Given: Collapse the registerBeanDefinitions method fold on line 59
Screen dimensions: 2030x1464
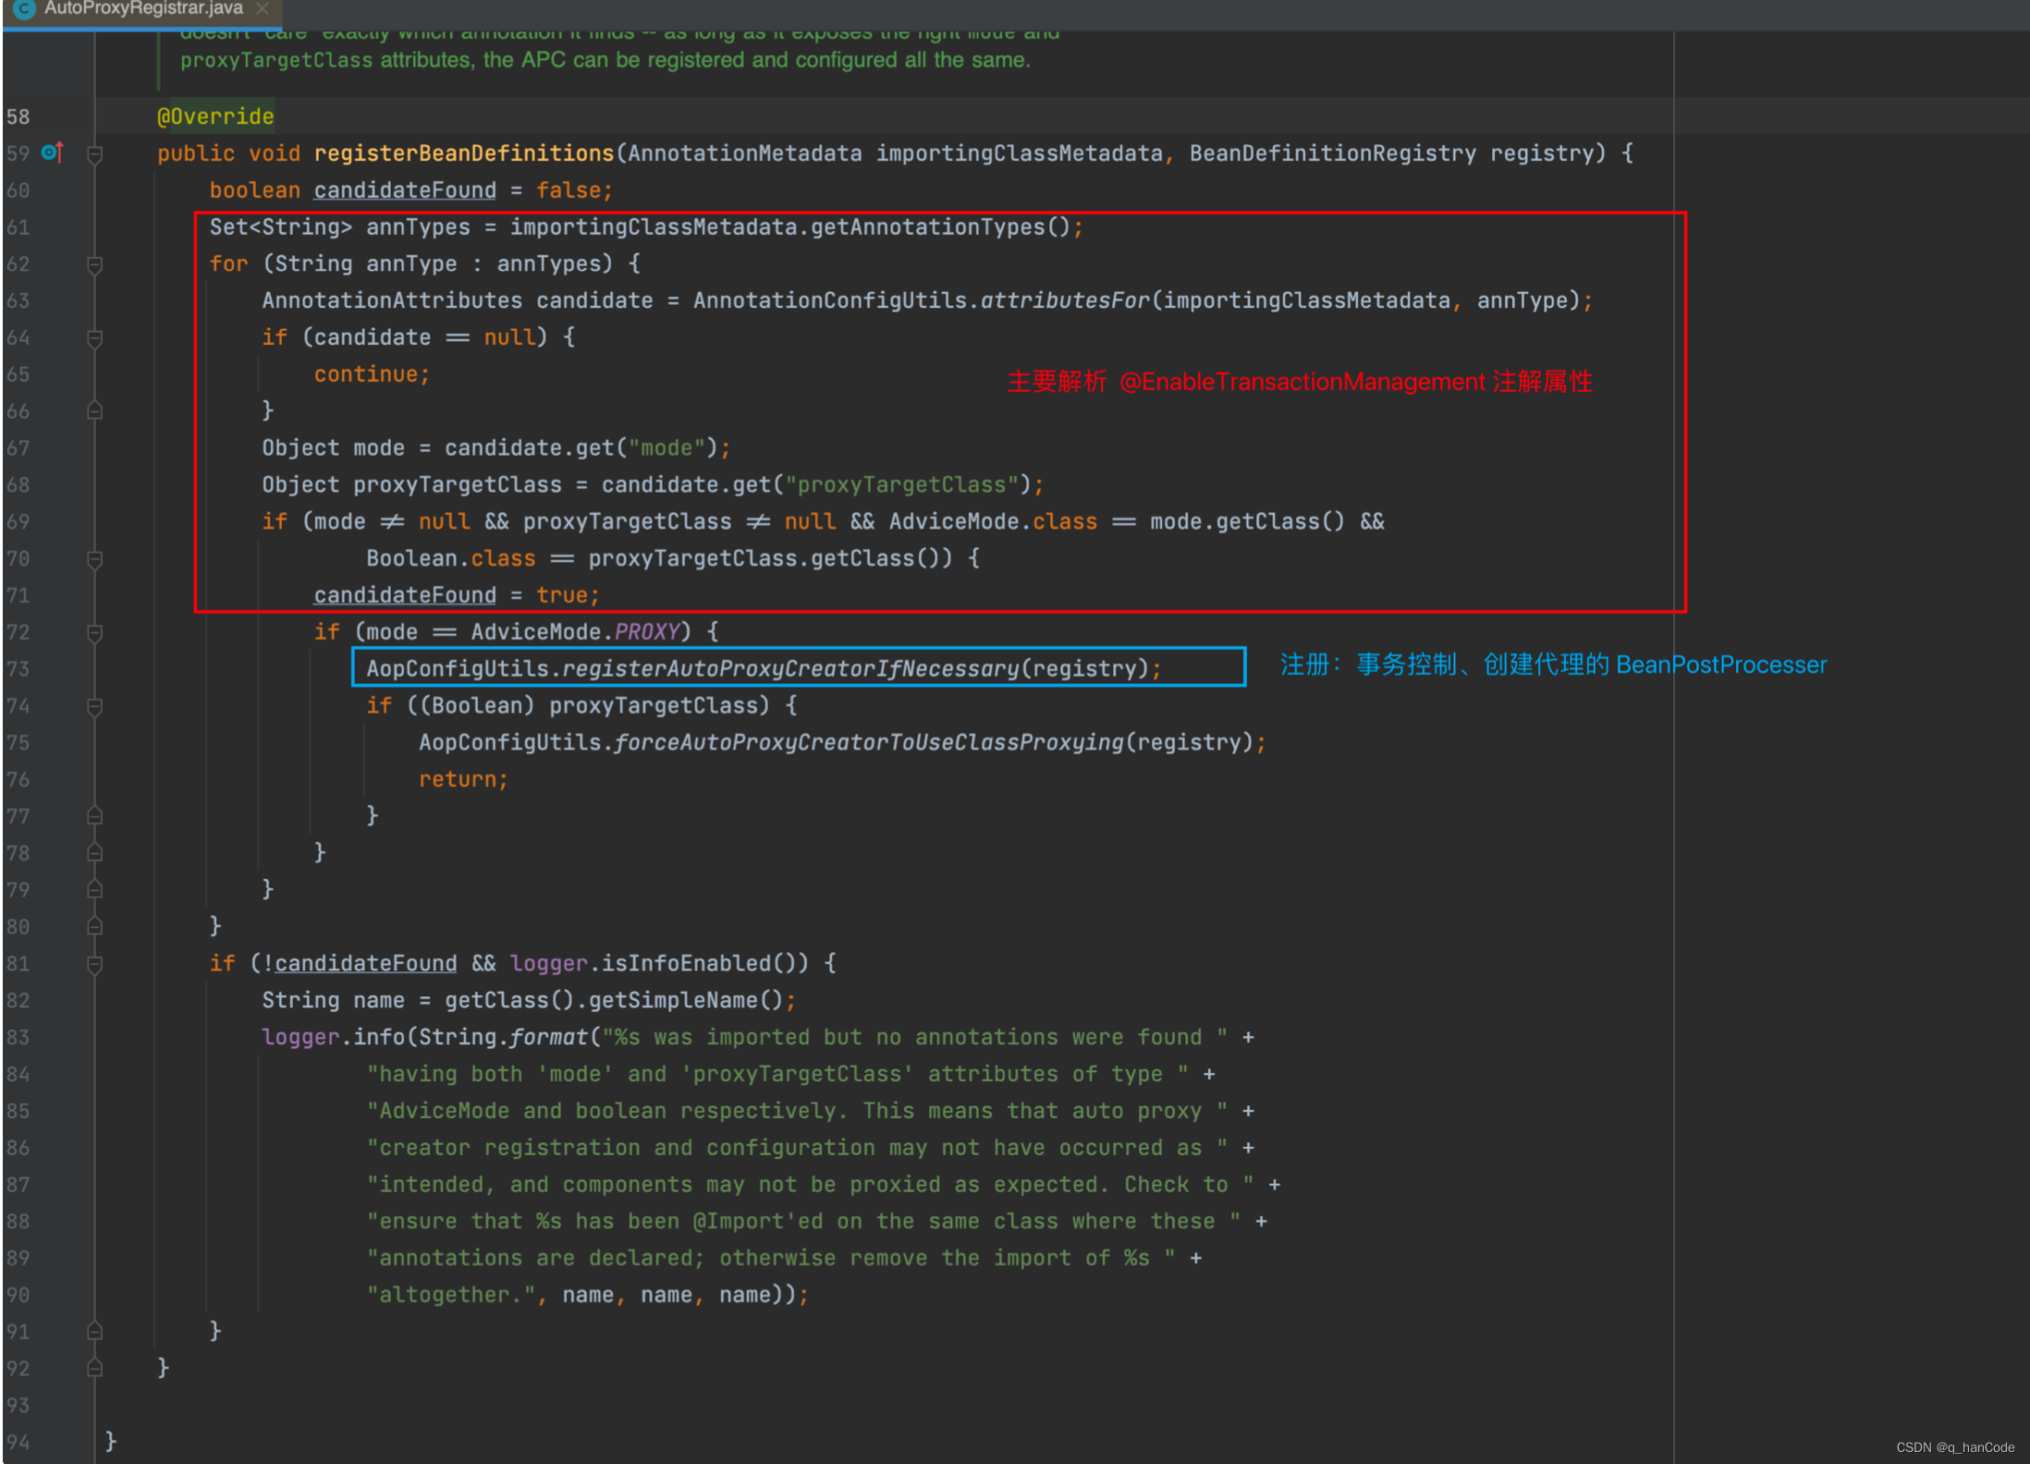Looking at the screenshot, I should [x=94, y=153].
